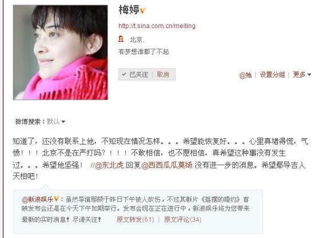Open the @东北虎 mention link
The height and width of the screenshot is (238, 314).
click(110, 165)
